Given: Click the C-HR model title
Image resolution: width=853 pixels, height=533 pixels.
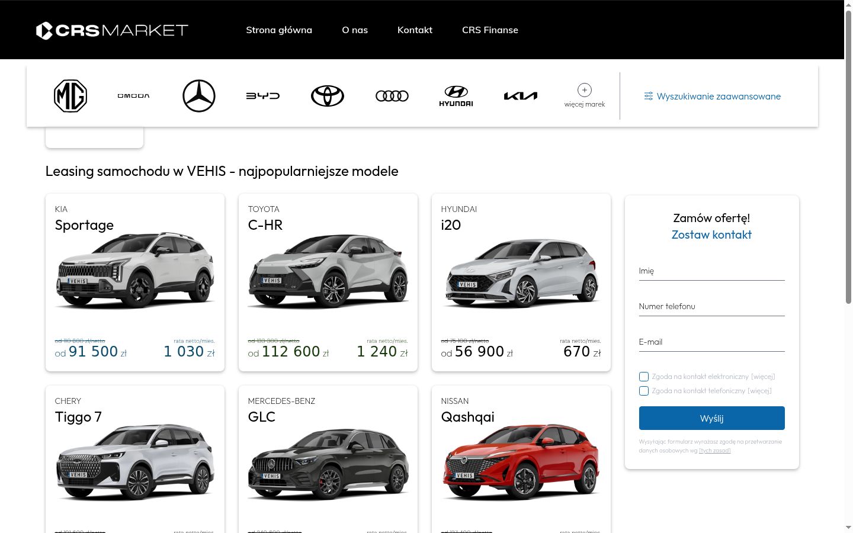Looking at the screenshot, I should (x=265, y=225).
